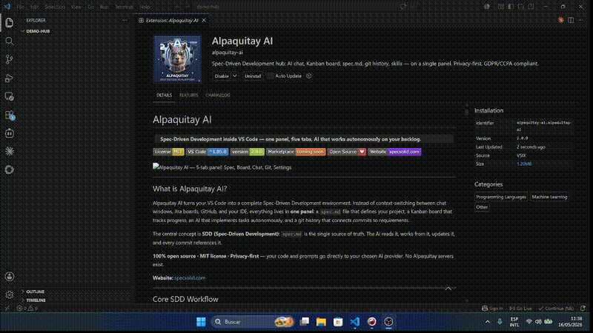
Task: Switch to the CHANGELOG tab
Action: 218,95
